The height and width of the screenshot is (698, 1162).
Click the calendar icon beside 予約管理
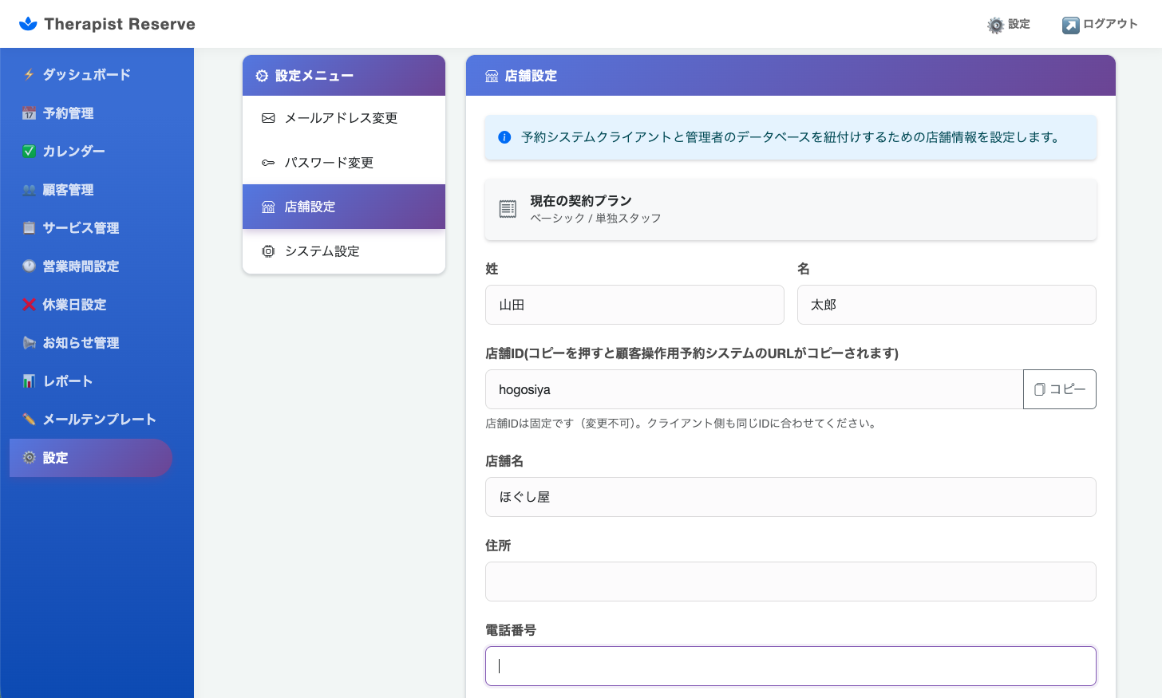[x=30, y=113]
